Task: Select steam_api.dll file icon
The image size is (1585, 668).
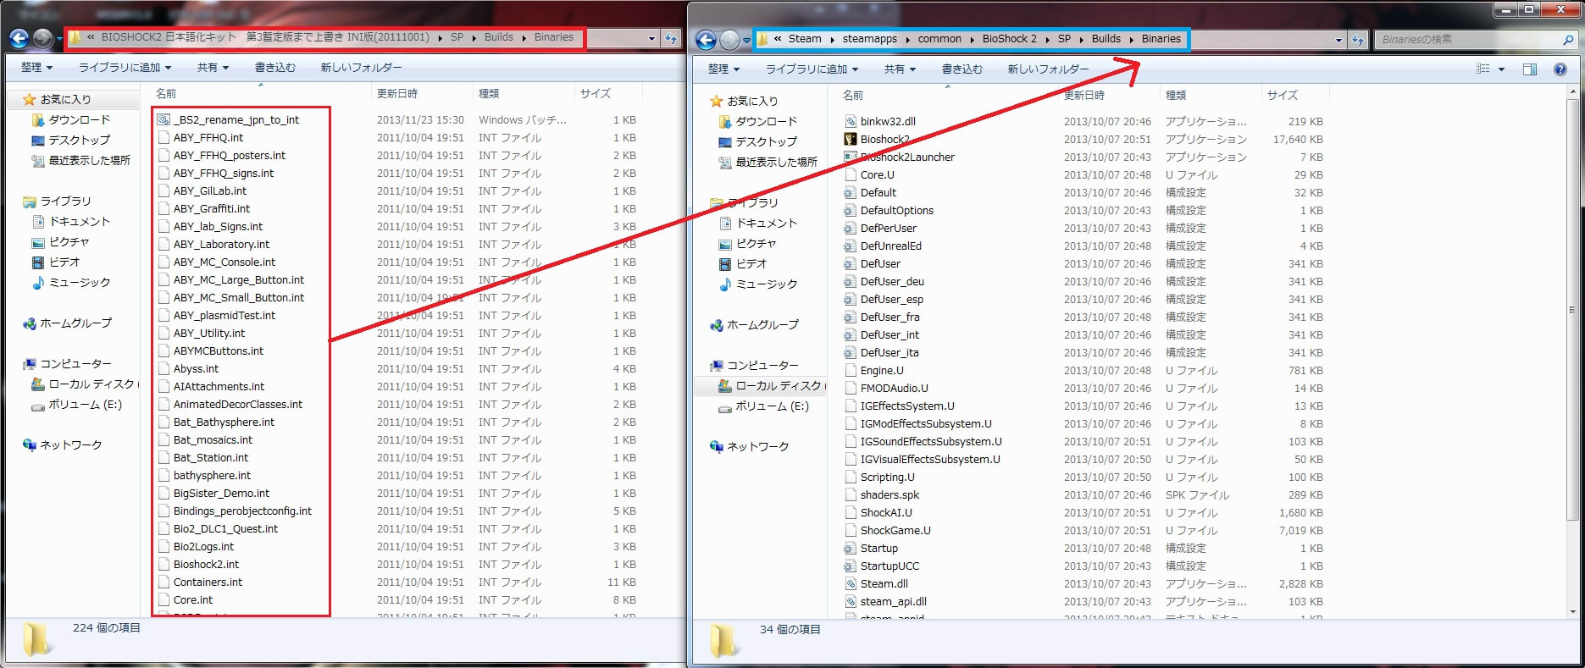Action: [851, 602]
